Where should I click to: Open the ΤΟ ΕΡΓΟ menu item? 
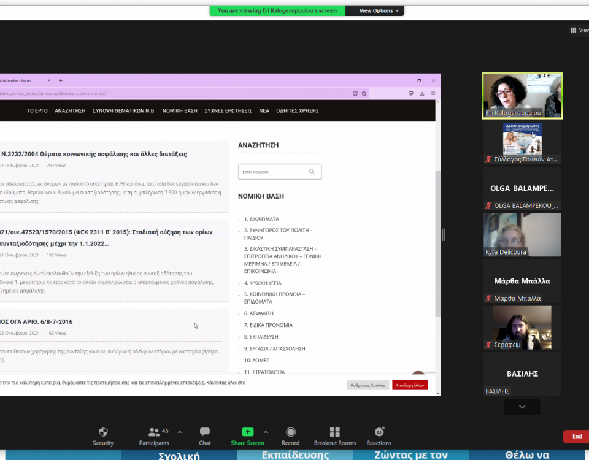click(x=37, y=111)
